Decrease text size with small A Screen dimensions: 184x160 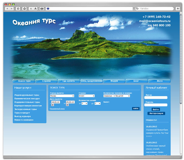pyautogui.click(x=31, y=9)
